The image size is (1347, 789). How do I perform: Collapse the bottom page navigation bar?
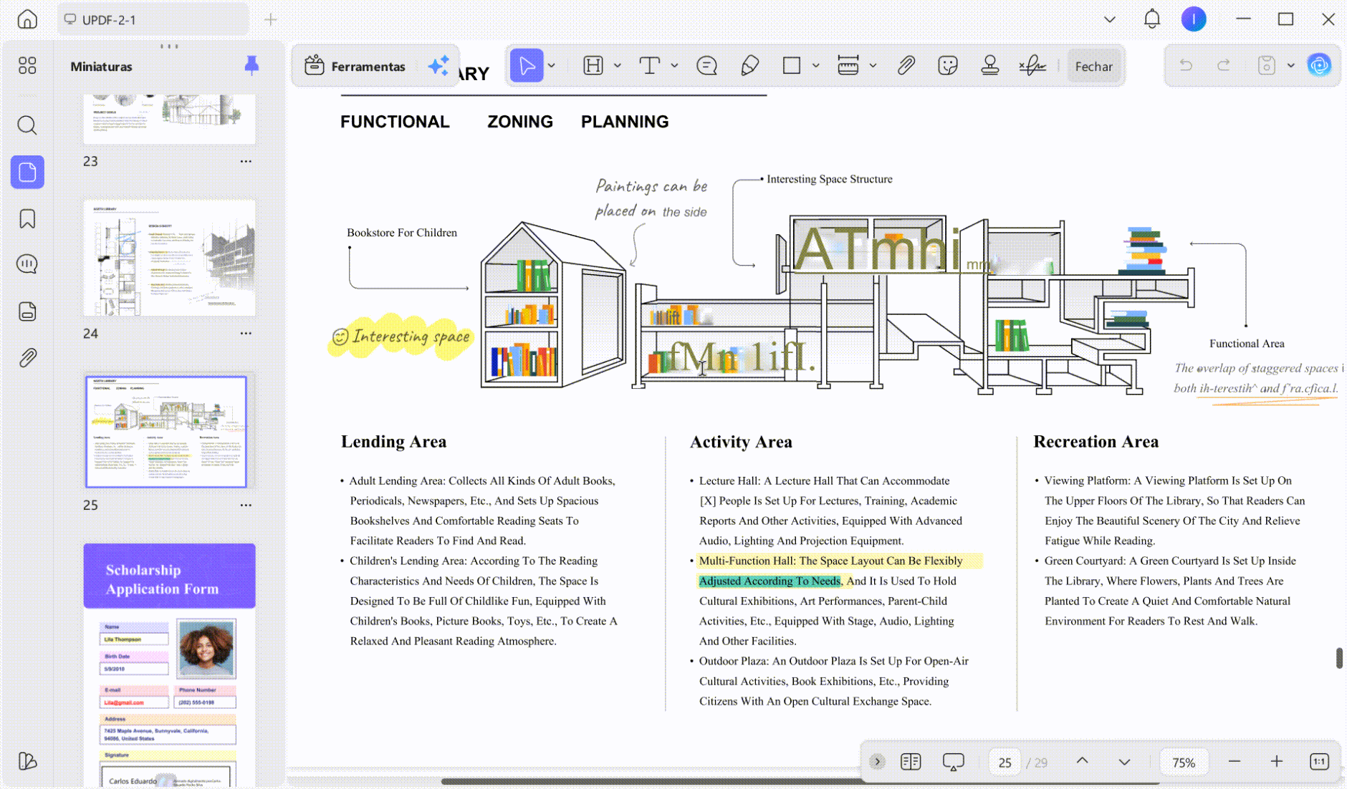(877, 762)
